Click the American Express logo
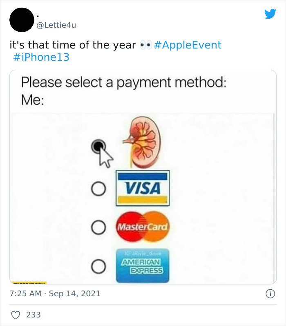The width and height of the screenshot is (286, 326). [x=144, y=265]
